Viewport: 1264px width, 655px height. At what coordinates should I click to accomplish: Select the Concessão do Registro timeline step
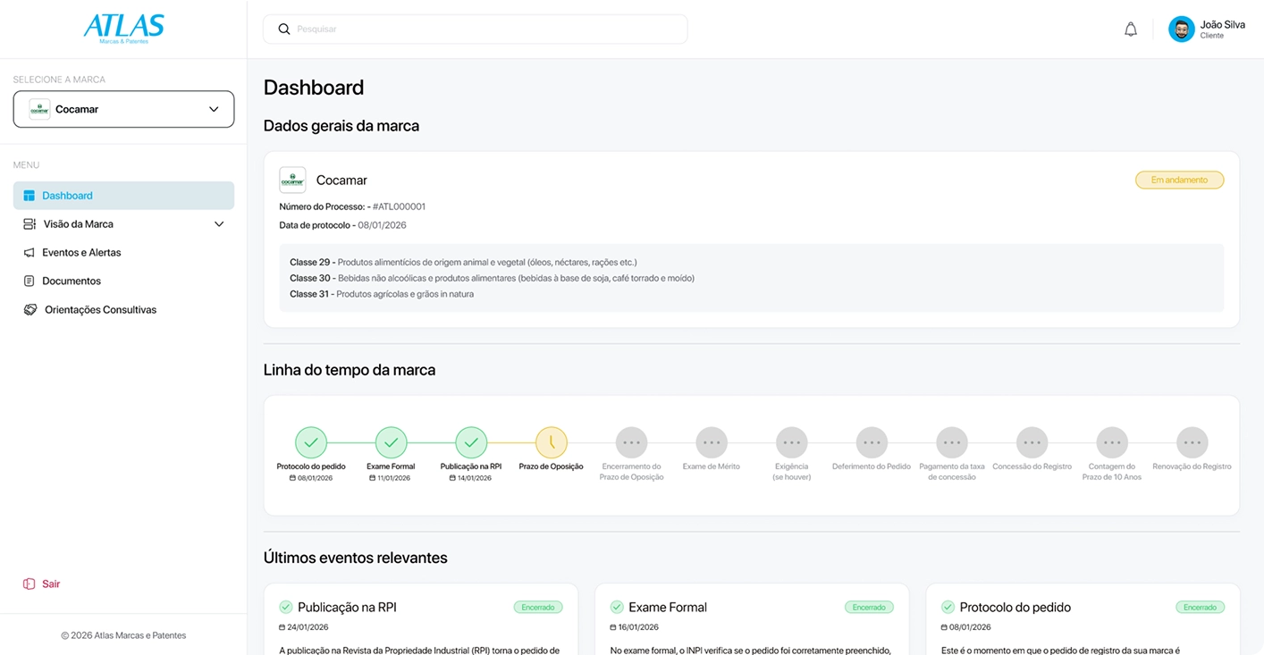[x=1032, y=442]
